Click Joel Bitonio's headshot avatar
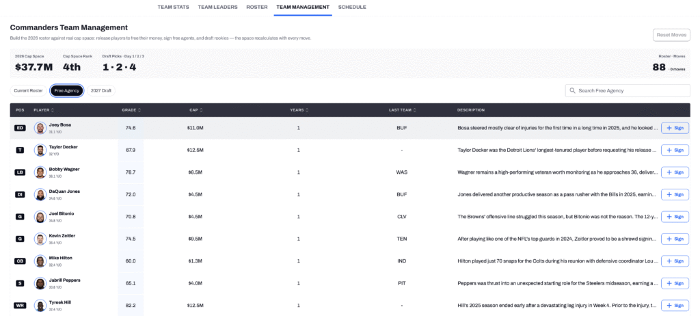Image resolution: width=700 pixels, height=316 pixels. 40,217
